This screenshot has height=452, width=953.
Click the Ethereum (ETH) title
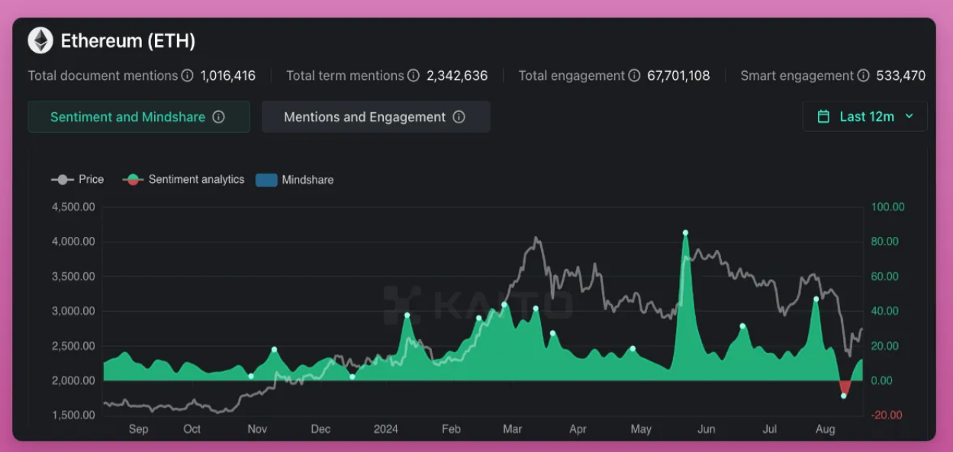coord(128,40)
